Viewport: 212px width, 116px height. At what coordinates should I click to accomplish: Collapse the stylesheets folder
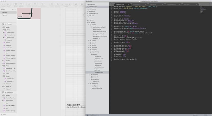click(89, 52)
